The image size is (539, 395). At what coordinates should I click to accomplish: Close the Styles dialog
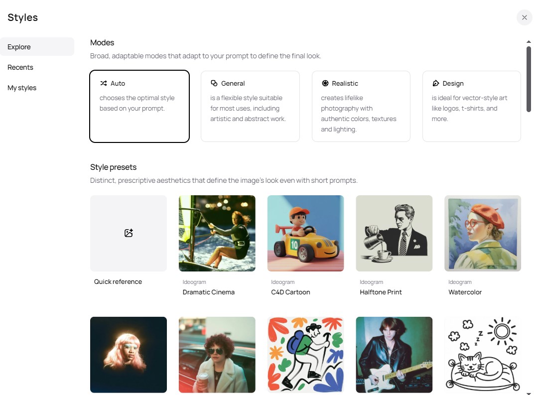coord(524,17)
